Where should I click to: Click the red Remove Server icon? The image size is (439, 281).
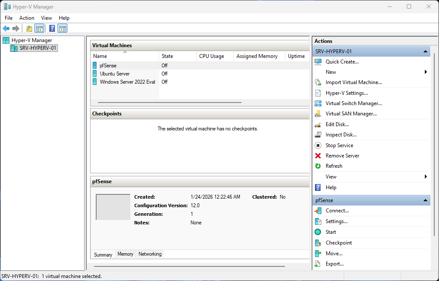coord(318,156)
